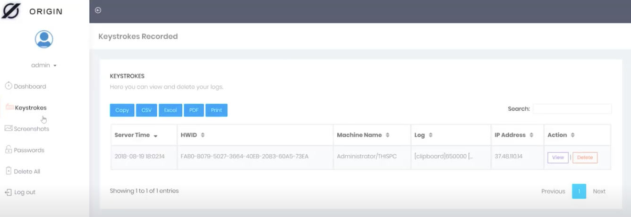Screen dimensions: 631x217
Task: Focus the Search input field
Action: coord(572,108)
